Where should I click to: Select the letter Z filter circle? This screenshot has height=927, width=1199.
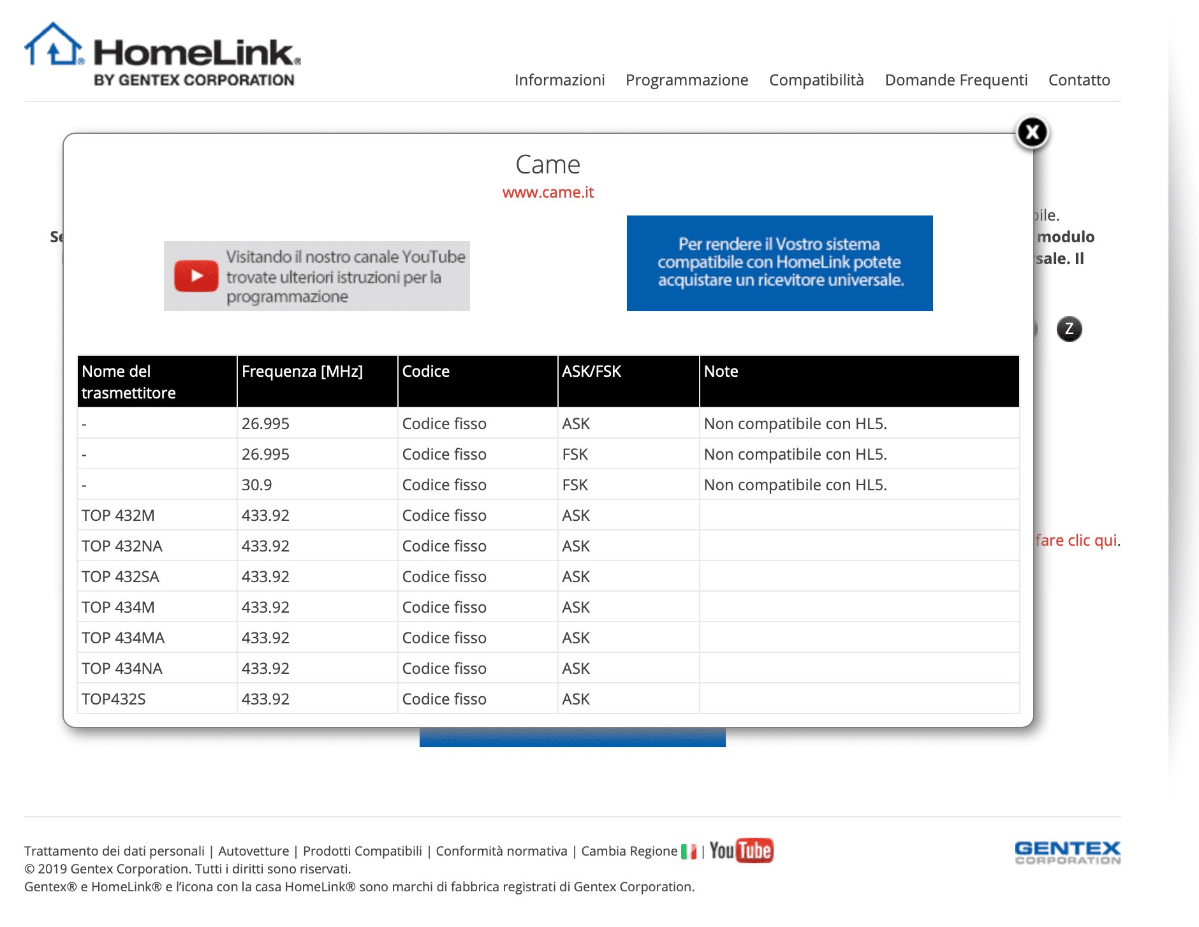(1069, 329)
